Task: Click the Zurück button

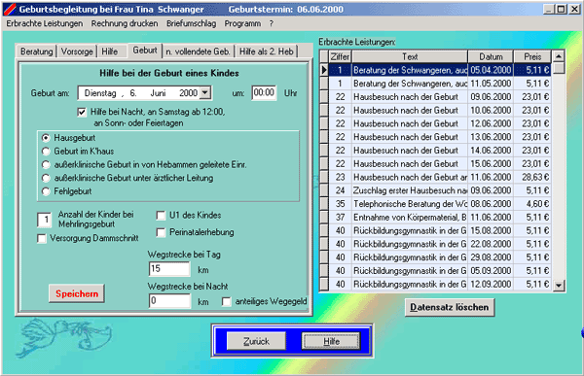Action: pyautogui.click(x=256, y=341)
